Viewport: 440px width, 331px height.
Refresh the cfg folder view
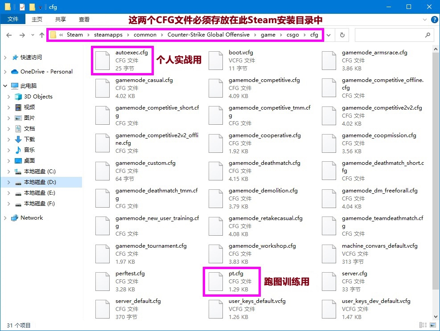coord(342,35)
